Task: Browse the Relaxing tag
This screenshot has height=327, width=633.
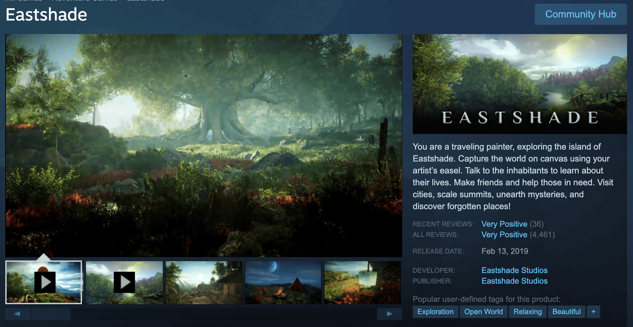Action: point(527,312)
